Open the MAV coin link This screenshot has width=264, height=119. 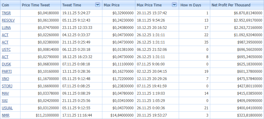click(5, 93)
